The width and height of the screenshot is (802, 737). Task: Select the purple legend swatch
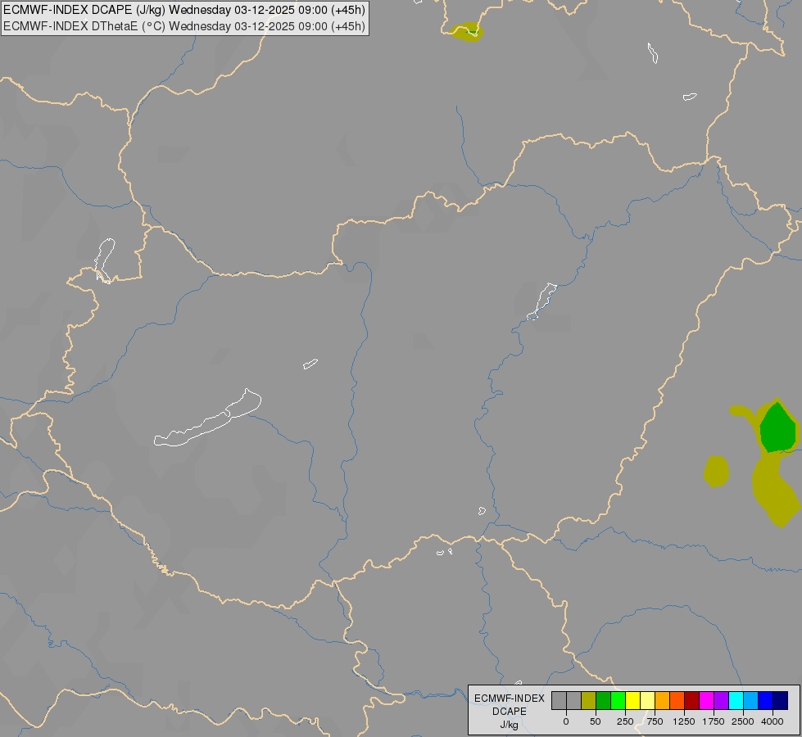(x=721, y=701)
